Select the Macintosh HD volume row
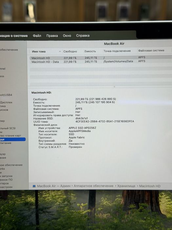 pyautogui.click(x=101, y=57)
